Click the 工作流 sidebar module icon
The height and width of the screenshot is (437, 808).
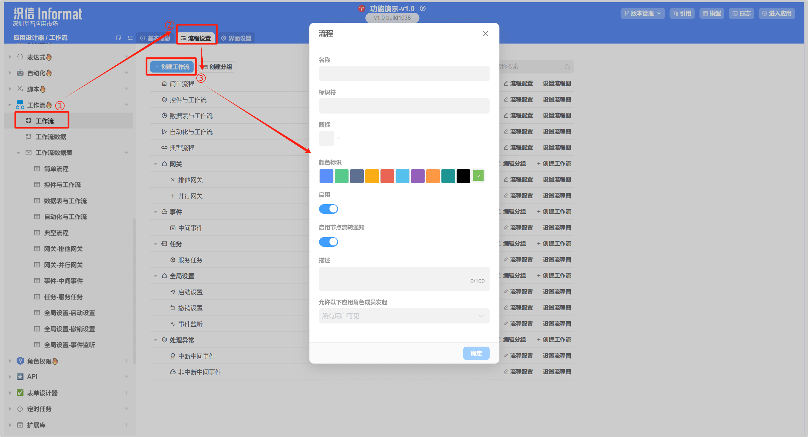[x=20, y=105]
